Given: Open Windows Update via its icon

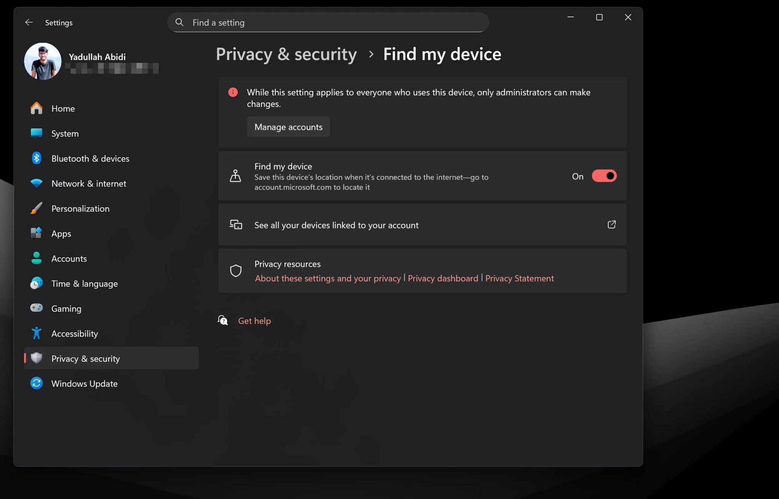Looking at the screenshot, I should (x=36, y=383).
